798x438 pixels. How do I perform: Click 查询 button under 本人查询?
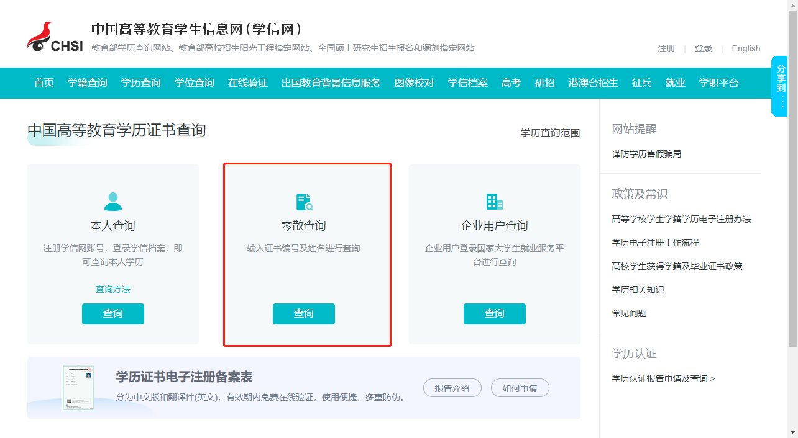(x=113, y=314)
